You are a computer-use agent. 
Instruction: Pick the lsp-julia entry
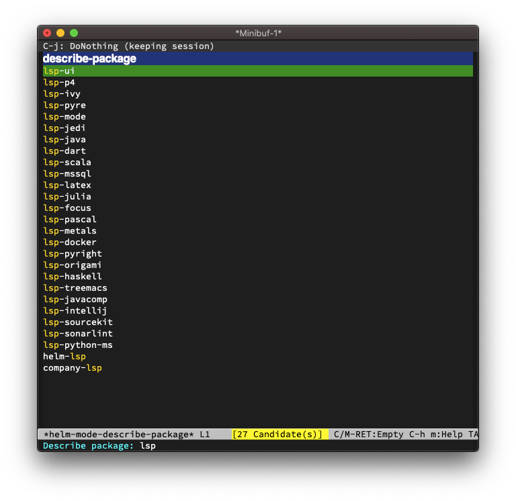pyautogui.click(x=67, y=196)
